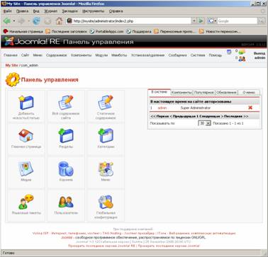
Task: Click the gear icon beside Панель управления heading
Action: coord(13,79)
